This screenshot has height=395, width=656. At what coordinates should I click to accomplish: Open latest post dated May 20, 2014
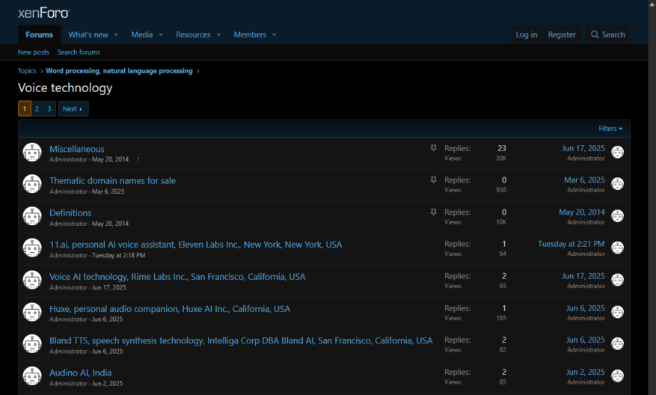point(582,212)
